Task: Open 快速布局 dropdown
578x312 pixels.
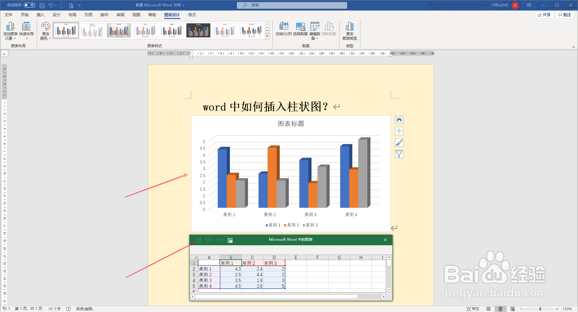Action: coord(26,31)
